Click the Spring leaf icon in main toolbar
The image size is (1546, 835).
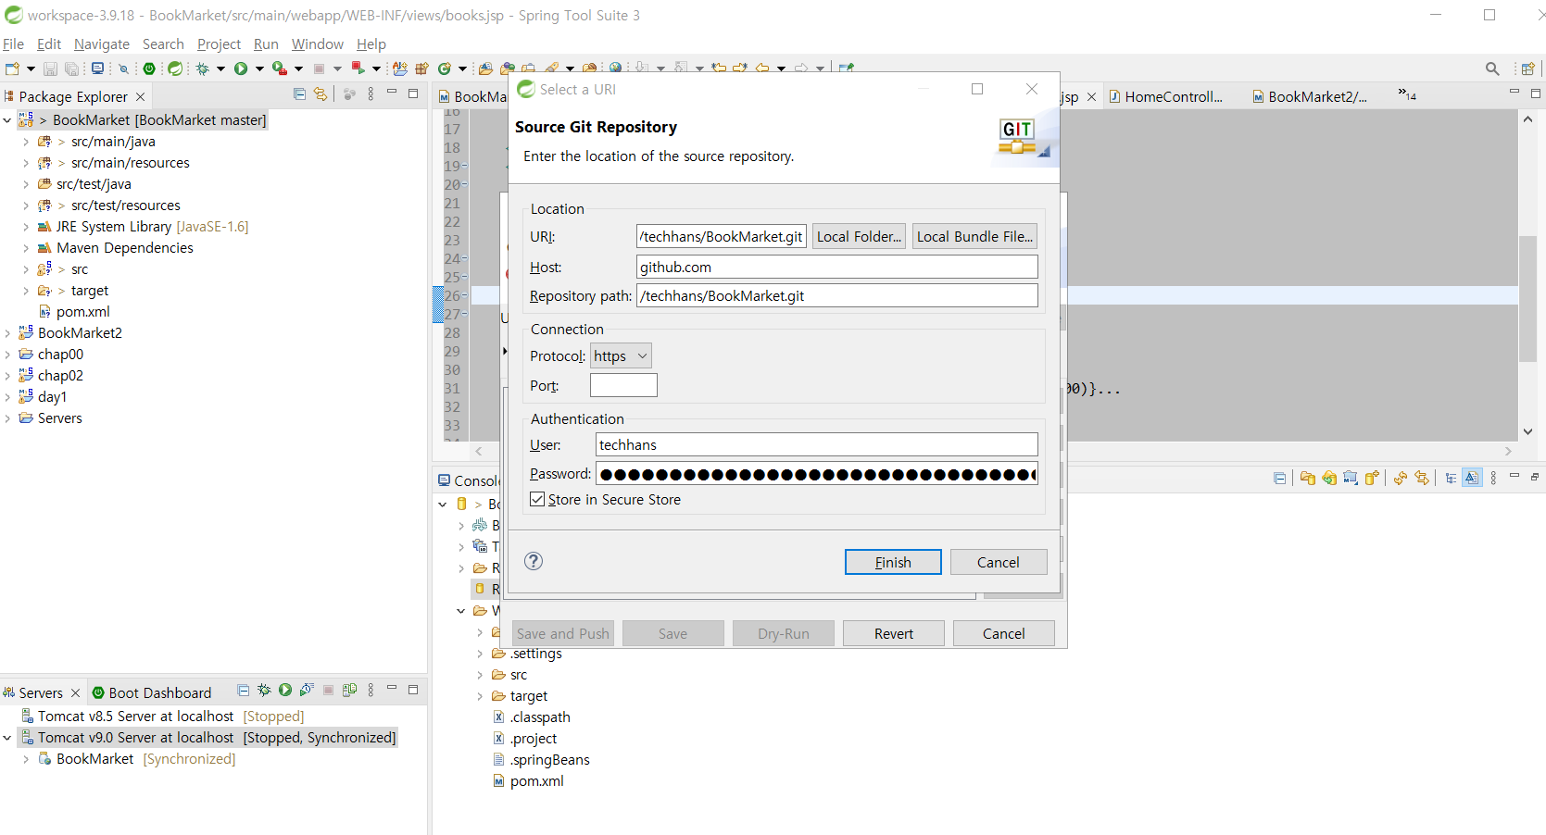coord(175,69)
